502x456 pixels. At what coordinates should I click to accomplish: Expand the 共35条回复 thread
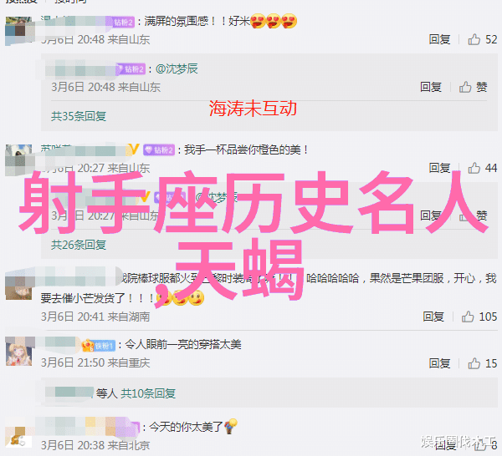pyautogui.click(x=79, y=116)
